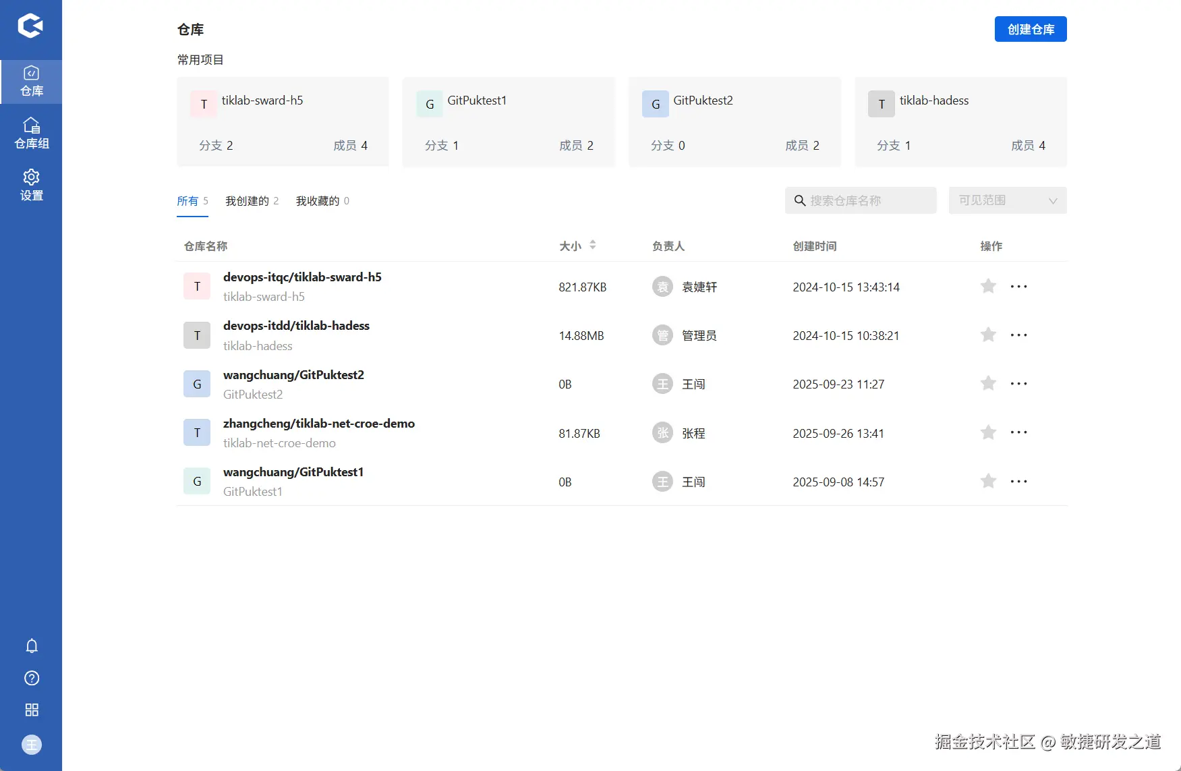Image resolution: width=1181 pixels, height=771 pixels.
Task: Click the product logo at the top left
Action: [31, 26]
